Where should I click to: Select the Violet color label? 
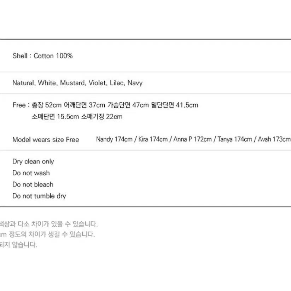coord(98,83)
